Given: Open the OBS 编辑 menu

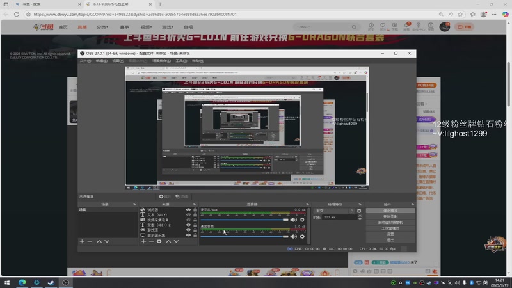Looking at the screenshot, I should click(x=102, y=61).
